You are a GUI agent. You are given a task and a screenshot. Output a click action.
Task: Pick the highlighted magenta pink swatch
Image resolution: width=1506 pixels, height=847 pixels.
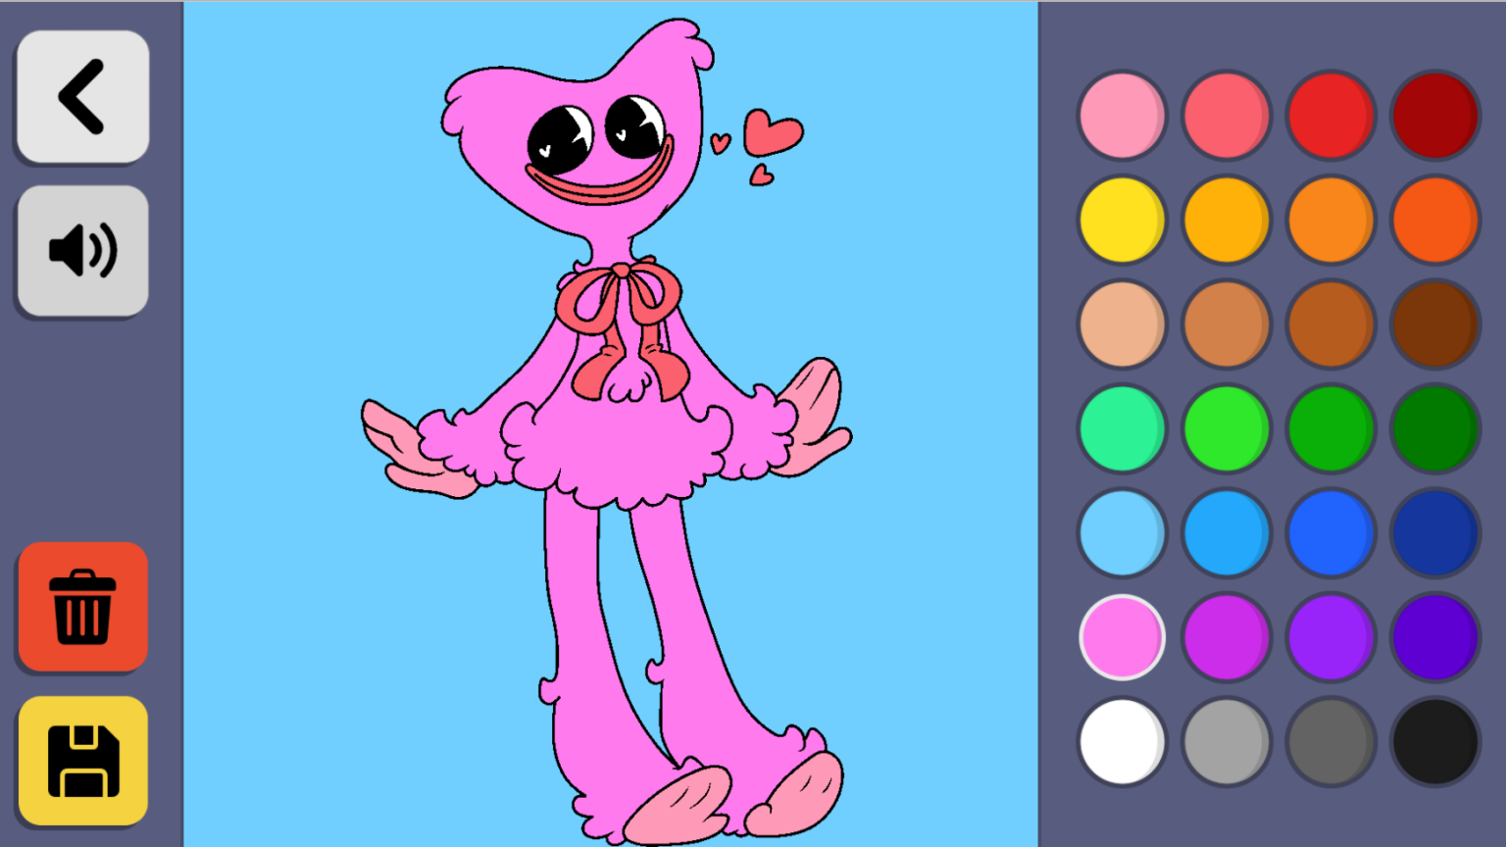point(1122,638)
